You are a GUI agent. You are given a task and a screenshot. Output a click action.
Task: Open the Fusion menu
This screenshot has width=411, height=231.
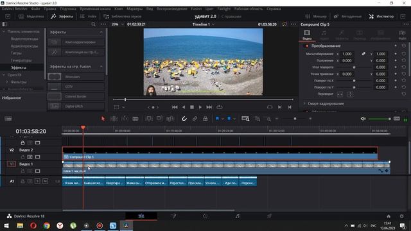[x=196, y=8]
